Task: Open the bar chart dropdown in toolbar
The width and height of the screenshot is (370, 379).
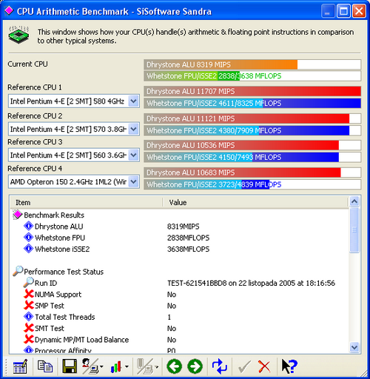Action: (127, 366)
